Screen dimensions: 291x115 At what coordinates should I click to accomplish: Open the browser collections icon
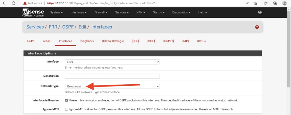(x=275, y=3)
